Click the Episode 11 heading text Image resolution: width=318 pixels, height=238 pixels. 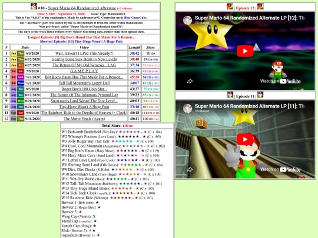pyautogui.click(x=245, y=96)
